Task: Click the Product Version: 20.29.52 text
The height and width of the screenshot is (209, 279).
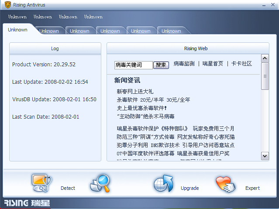Action: coord(44,65)
